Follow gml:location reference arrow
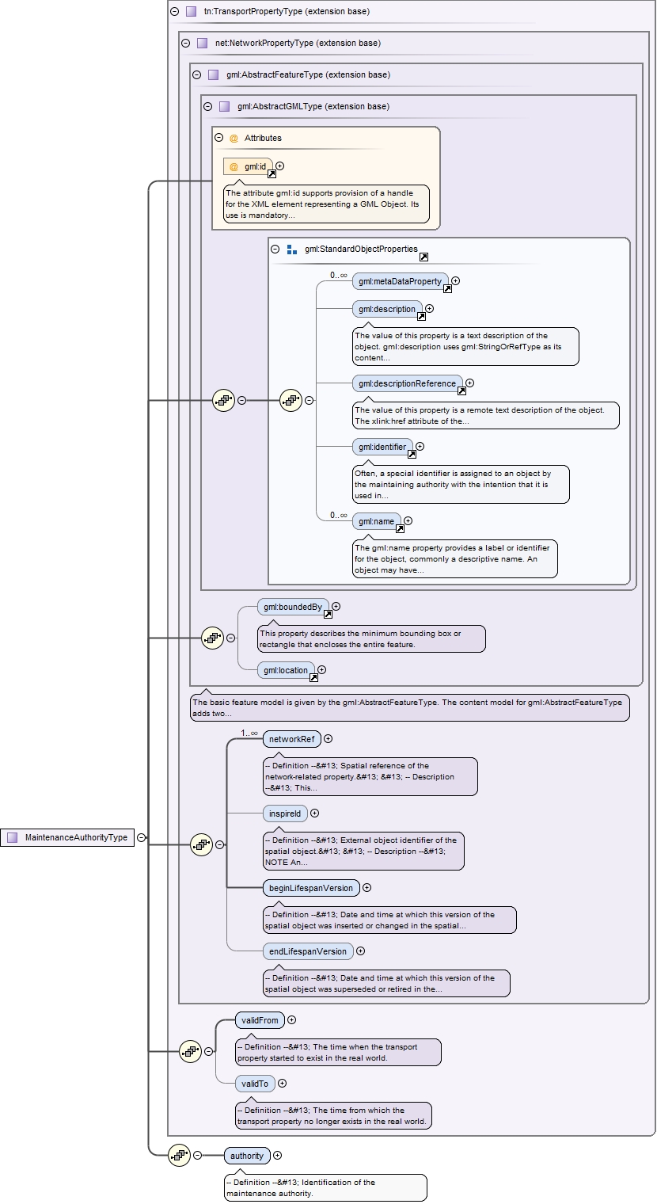 [x=313, y=677]
